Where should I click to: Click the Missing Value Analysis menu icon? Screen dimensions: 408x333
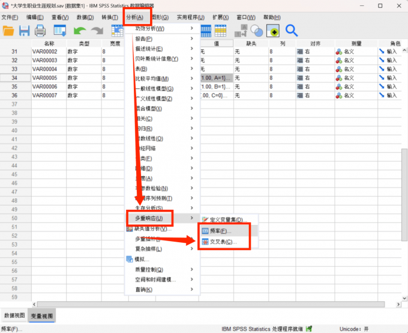tap(130, 228)
